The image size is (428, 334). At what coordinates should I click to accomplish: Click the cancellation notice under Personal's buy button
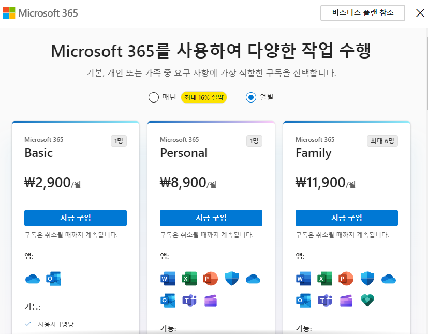pos(206,235)
